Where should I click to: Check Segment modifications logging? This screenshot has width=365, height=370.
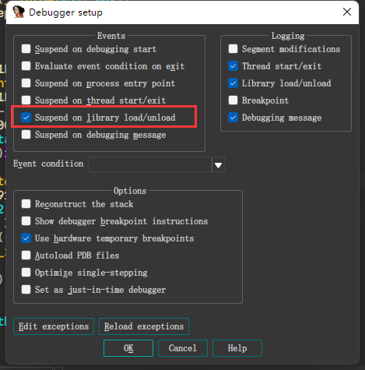point(233,48)
